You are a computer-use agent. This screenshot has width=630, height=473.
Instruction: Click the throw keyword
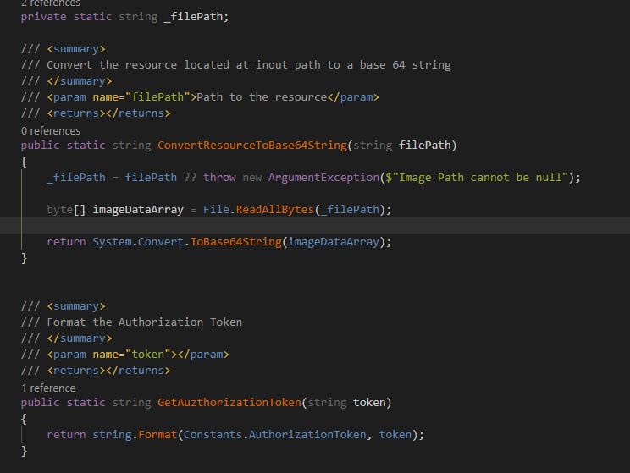tap(219, 178)
